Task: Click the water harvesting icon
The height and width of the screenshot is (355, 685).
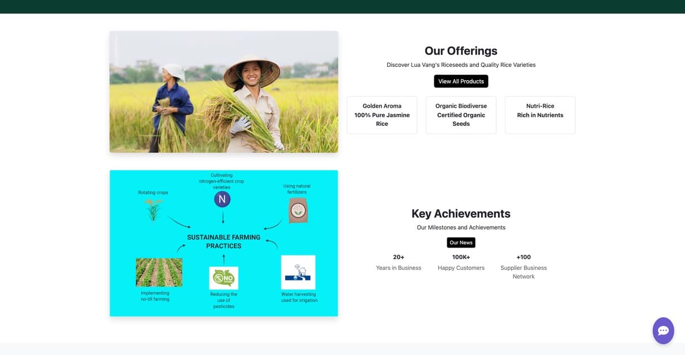Action: [x=298, y=272]
